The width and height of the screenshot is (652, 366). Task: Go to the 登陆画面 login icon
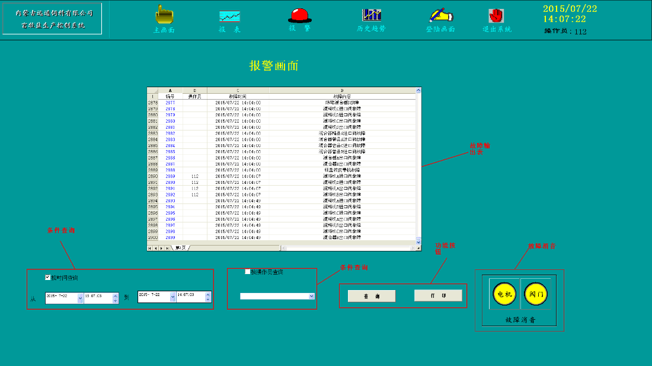(441, 15)
